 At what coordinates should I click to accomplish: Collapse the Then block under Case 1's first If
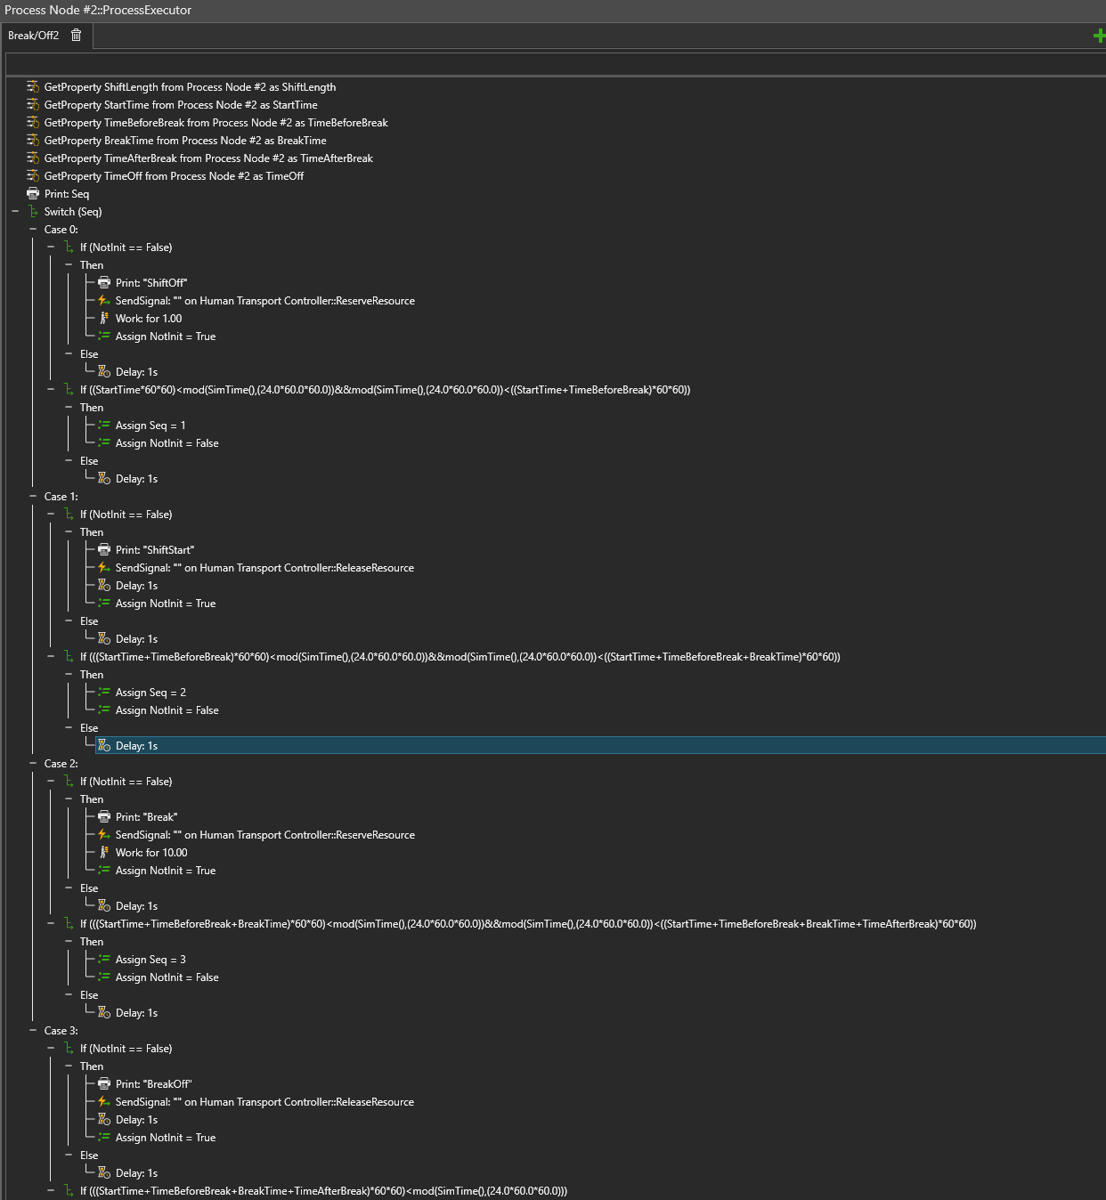[69, 532]
